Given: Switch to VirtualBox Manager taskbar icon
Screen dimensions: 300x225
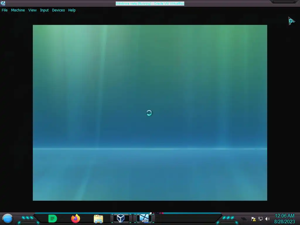Looking at the screenshot, I should click(x=121, y=218).
